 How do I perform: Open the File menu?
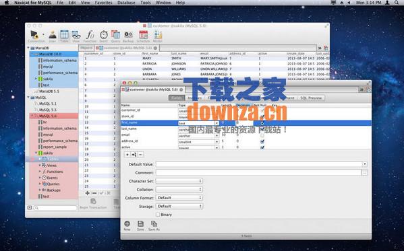pyautogui.click(x=60, y=3)
